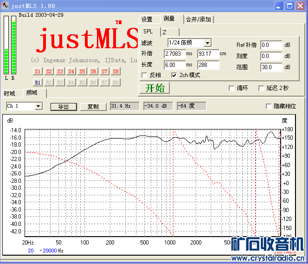Click the blue 20000 upper frequency limit

tap(50, 251)
